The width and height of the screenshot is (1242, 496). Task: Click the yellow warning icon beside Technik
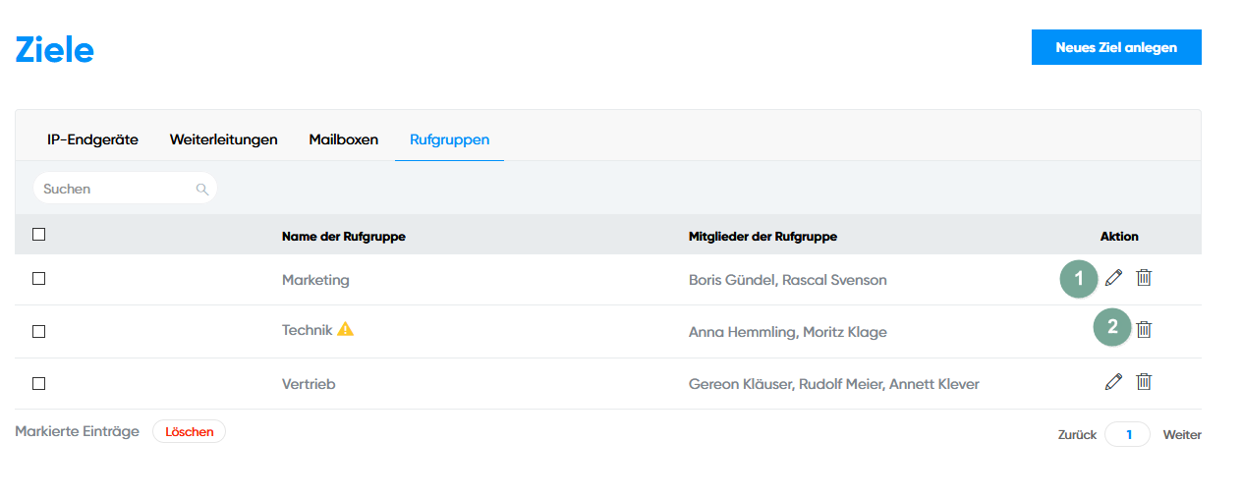[x=345, y=330]
